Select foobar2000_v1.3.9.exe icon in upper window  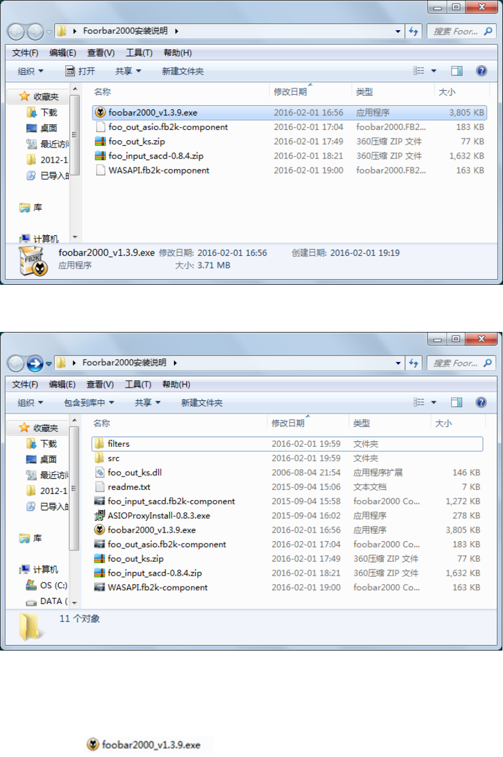100,112
